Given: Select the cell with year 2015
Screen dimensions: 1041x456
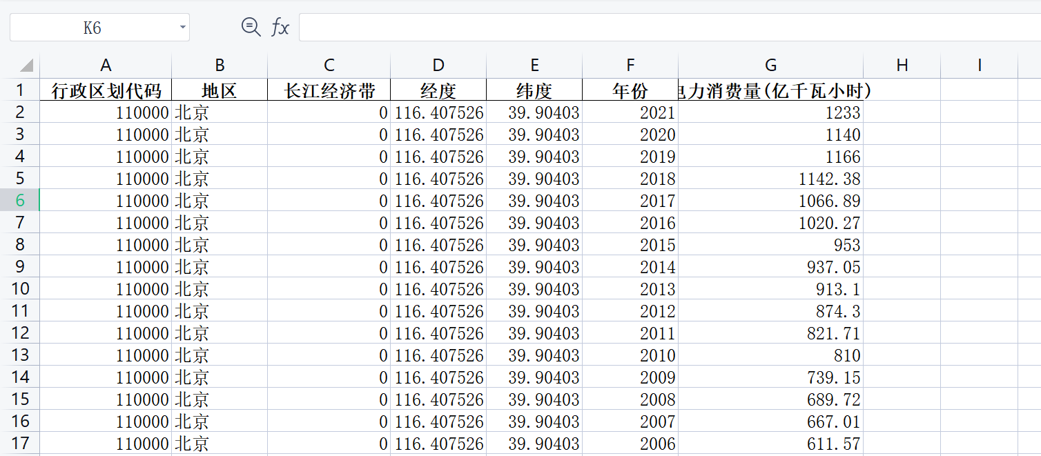Looking at the screenshot, I should pos(630,245).
